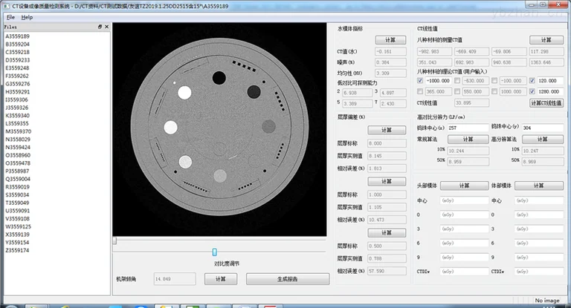Open the Help menu

click(x=27, y=17)
